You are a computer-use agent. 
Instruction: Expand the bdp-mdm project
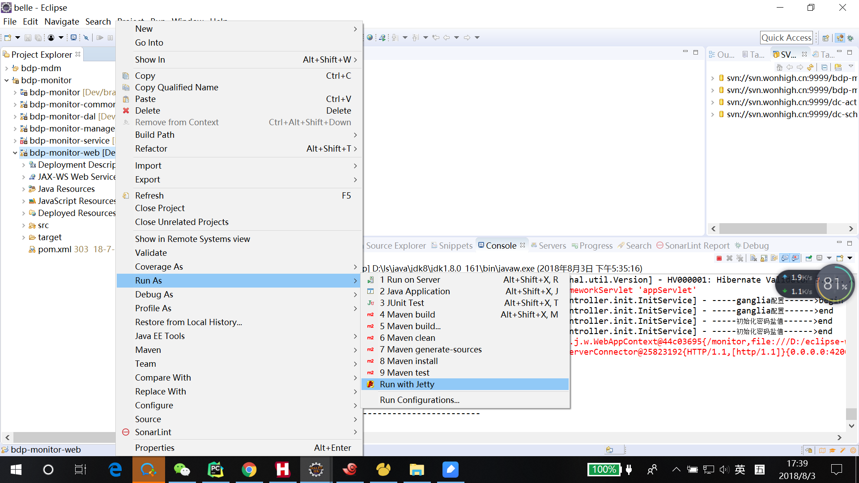click(7, 68)
